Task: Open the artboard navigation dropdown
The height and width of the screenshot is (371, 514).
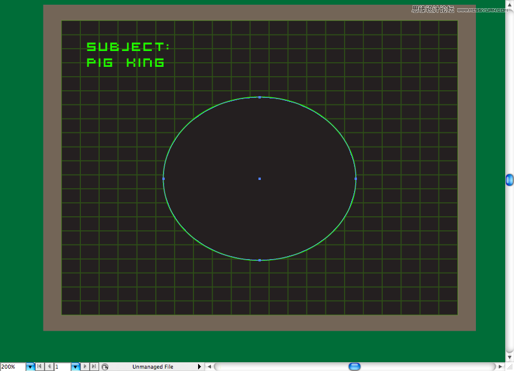Action: [76, 367]
